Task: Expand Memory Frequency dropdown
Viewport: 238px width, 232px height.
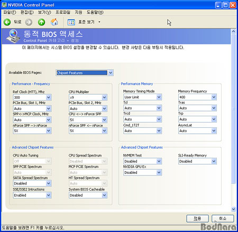Action: 214,97
